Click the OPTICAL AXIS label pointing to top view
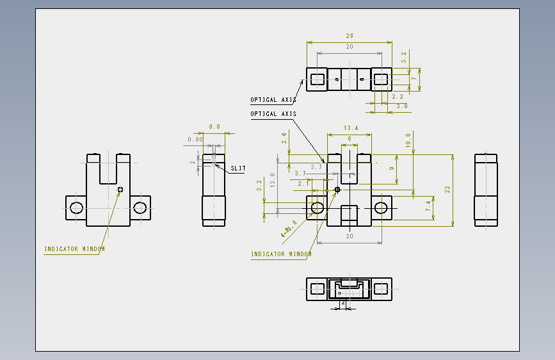Screen dimensions: 555x360 pyautogui.click(x=273, y=99)
